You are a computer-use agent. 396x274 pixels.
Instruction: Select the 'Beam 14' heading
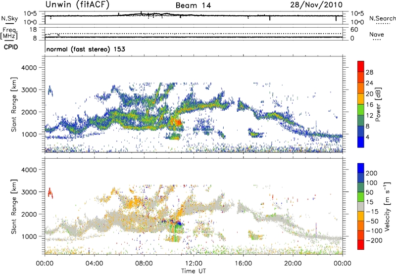[x=193, y=5]
